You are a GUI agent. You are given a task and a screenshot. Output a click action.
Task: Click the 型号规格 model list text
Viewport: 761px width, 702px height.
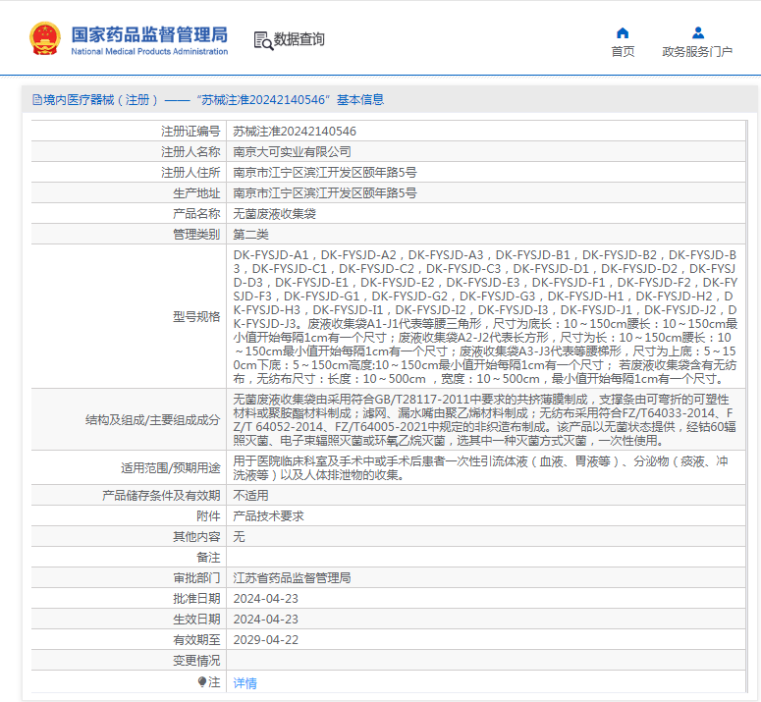[x=485, y=316]
